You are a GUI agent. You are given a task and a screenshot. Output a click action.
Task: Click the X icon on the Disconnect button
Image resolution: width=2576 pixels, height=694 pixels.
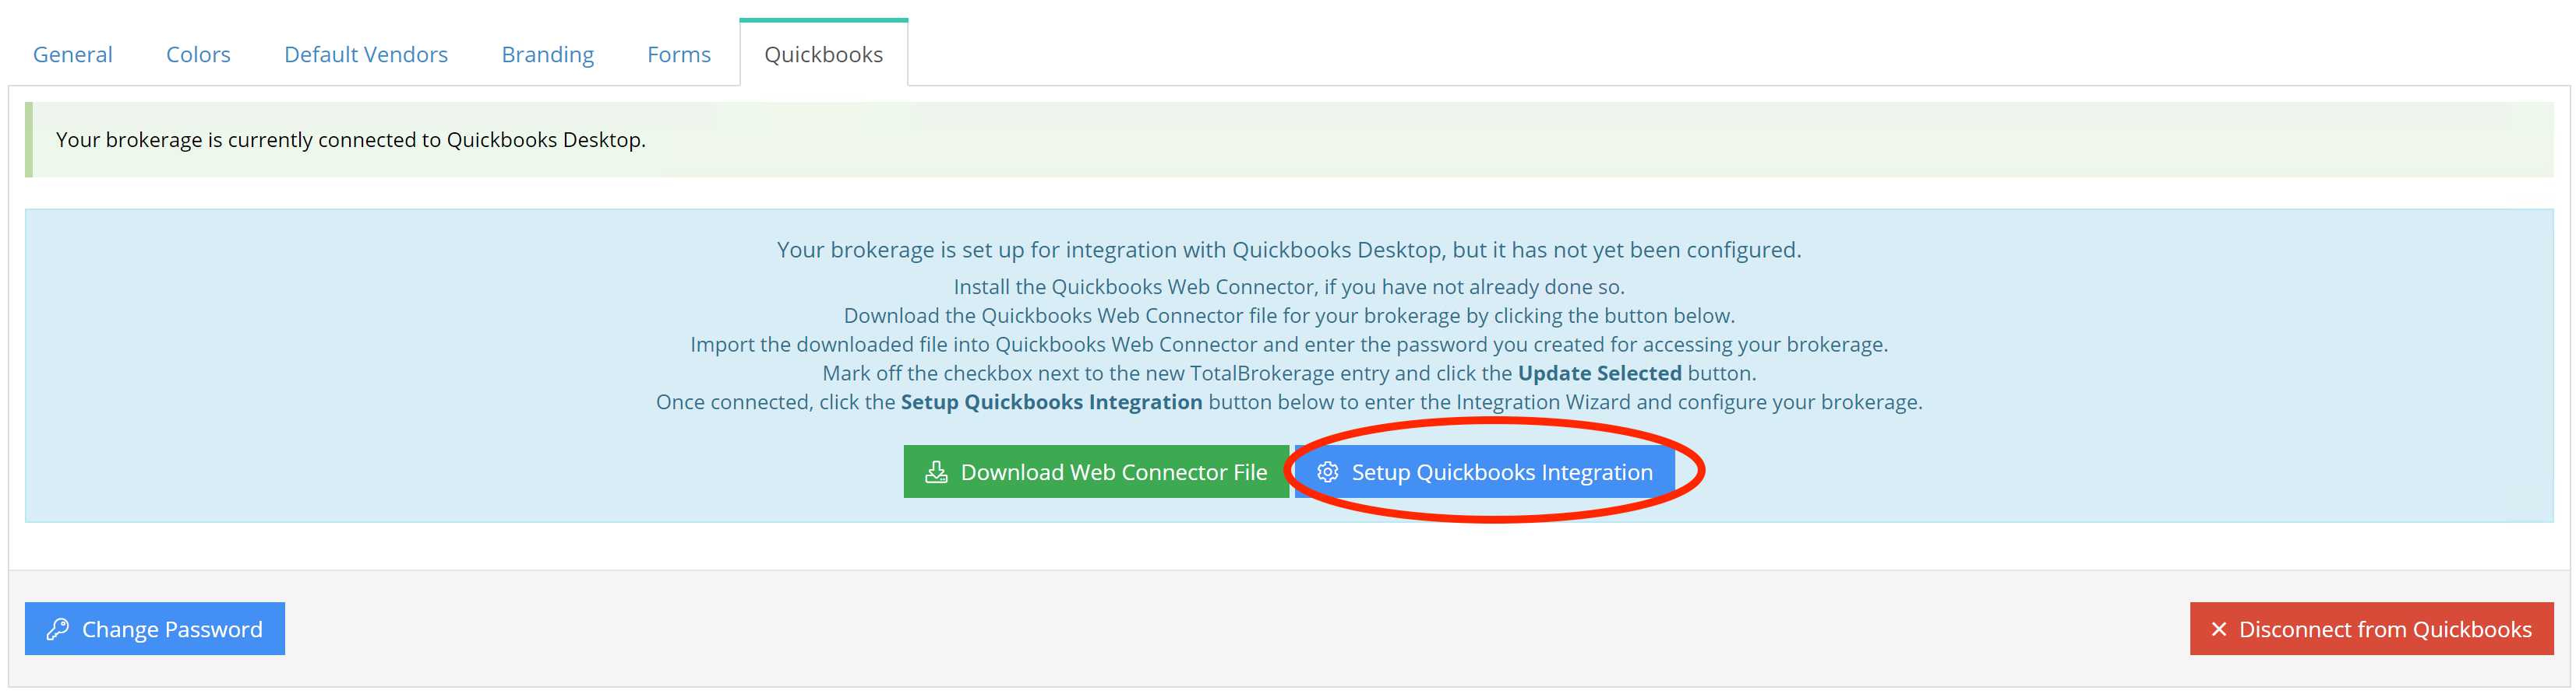click(2218, 629)
